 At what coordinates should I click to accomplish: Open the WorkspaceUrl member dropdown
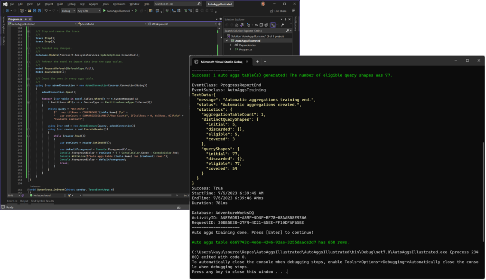tap(182, 24)
